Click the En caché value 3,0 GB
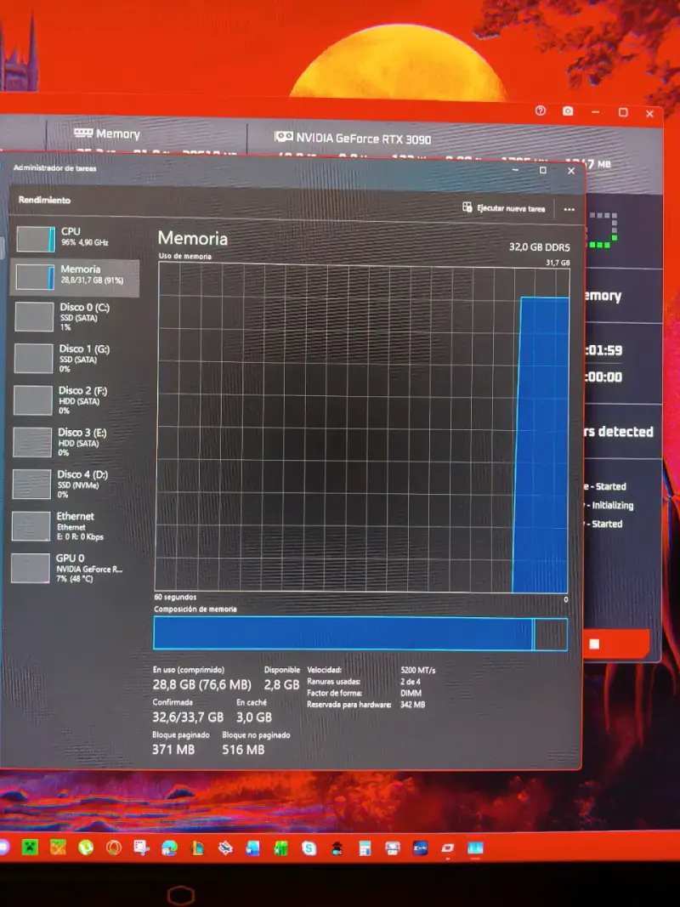The image size is (680, 907). [254, 717]
